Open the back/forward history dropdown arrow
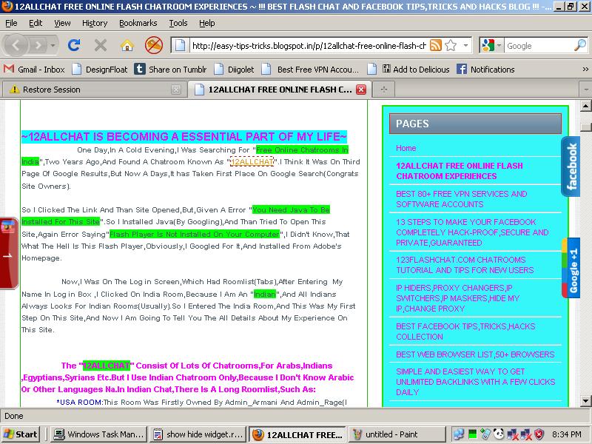Screen dimensions: 592x444 [53, 46]
